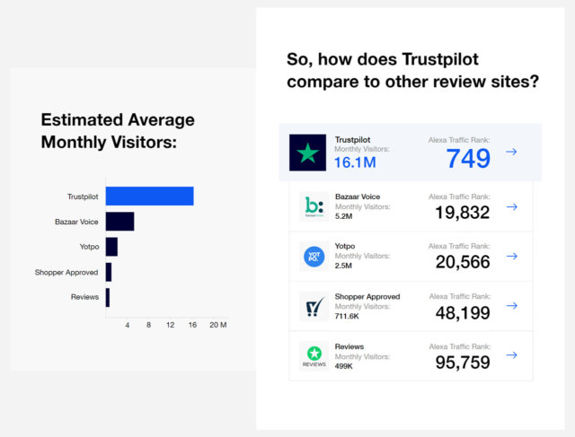
Task: Click the Bazaar Voice label on chart axis
Action: tap(76, 222)
